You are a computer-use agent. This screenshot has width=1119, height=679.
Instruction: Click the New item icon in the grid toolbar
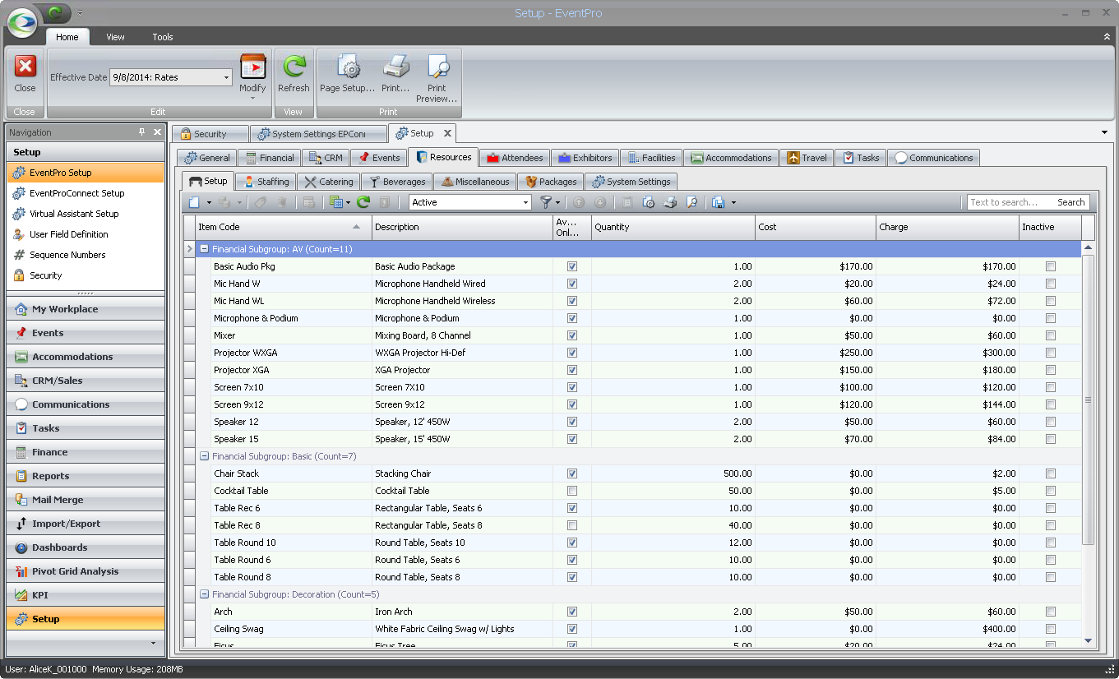pos(194,202)
